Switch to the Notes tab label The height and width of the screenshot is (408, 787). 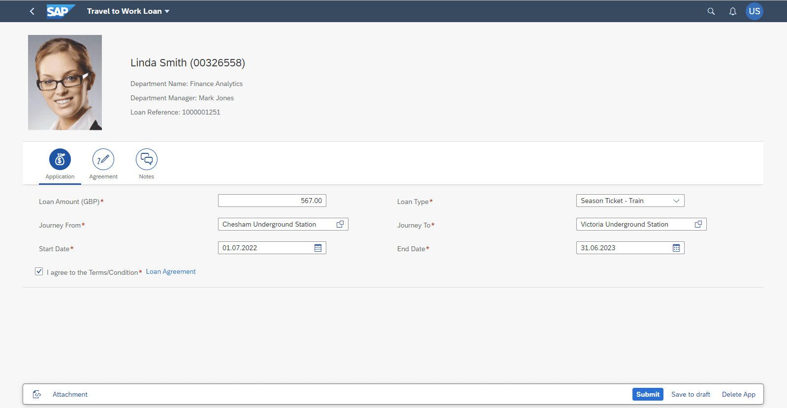pyautogui.click(x=147, y=176)
